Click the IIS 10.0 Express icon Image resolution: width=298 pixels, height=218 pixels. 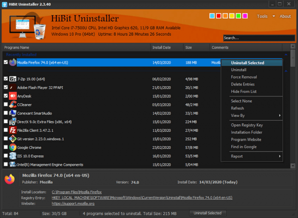click(x=13, y=156)
